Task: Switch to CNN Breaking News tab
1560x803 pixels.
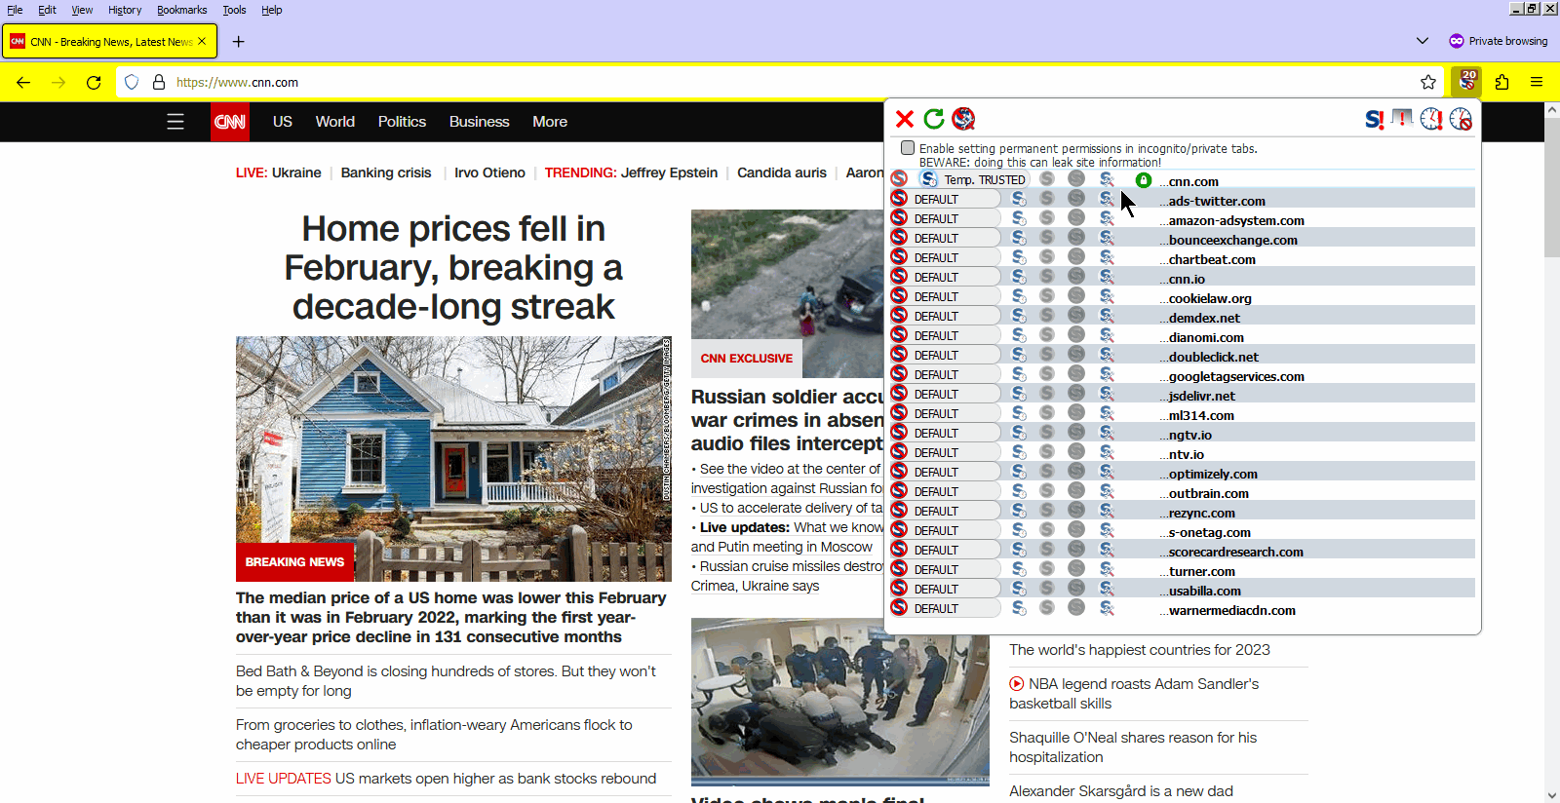Action: [110, 42]
